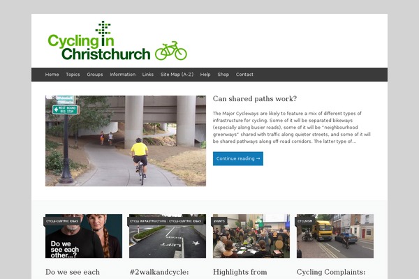
Task: Click the conference dinner Events thumbnail
Action: click(251, 236)
